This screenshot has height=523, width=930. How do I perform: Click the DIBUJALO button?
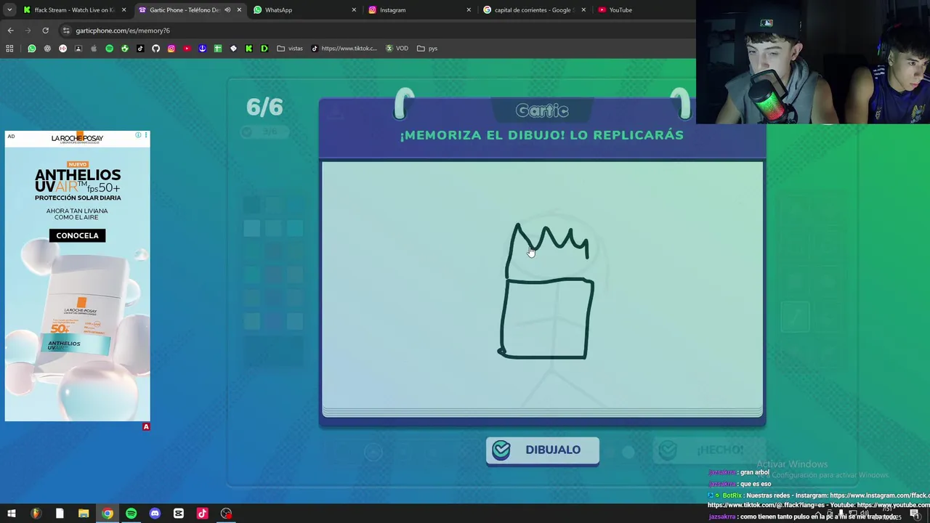click(x=543, y=450)
